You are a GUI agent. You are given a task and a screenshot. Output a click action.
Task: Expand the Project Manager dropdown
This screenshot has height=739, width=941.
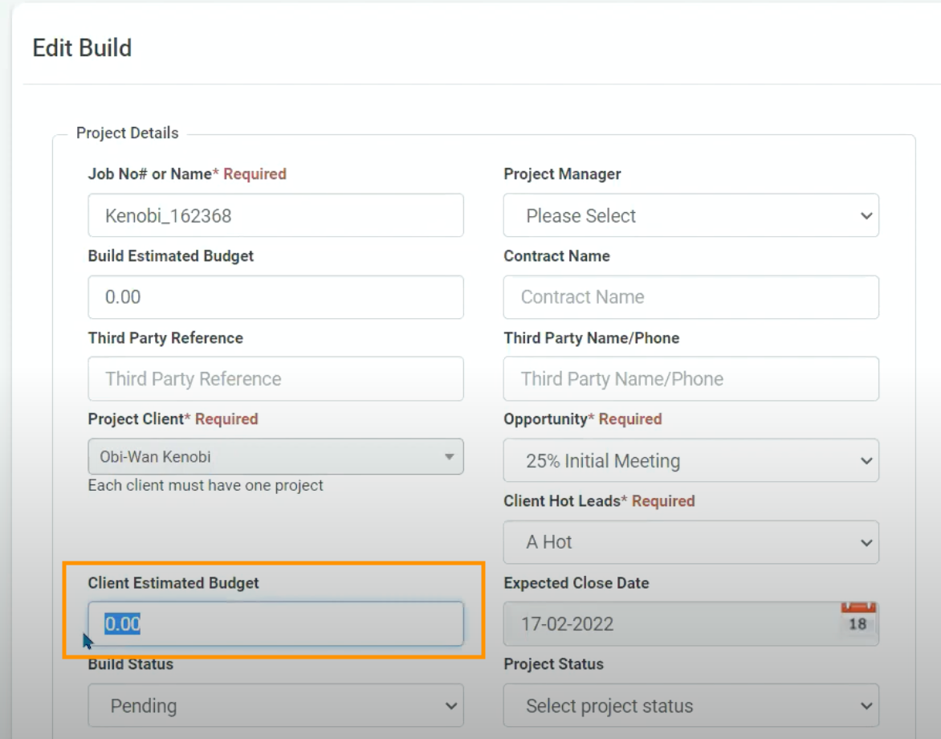pos(690,215)
